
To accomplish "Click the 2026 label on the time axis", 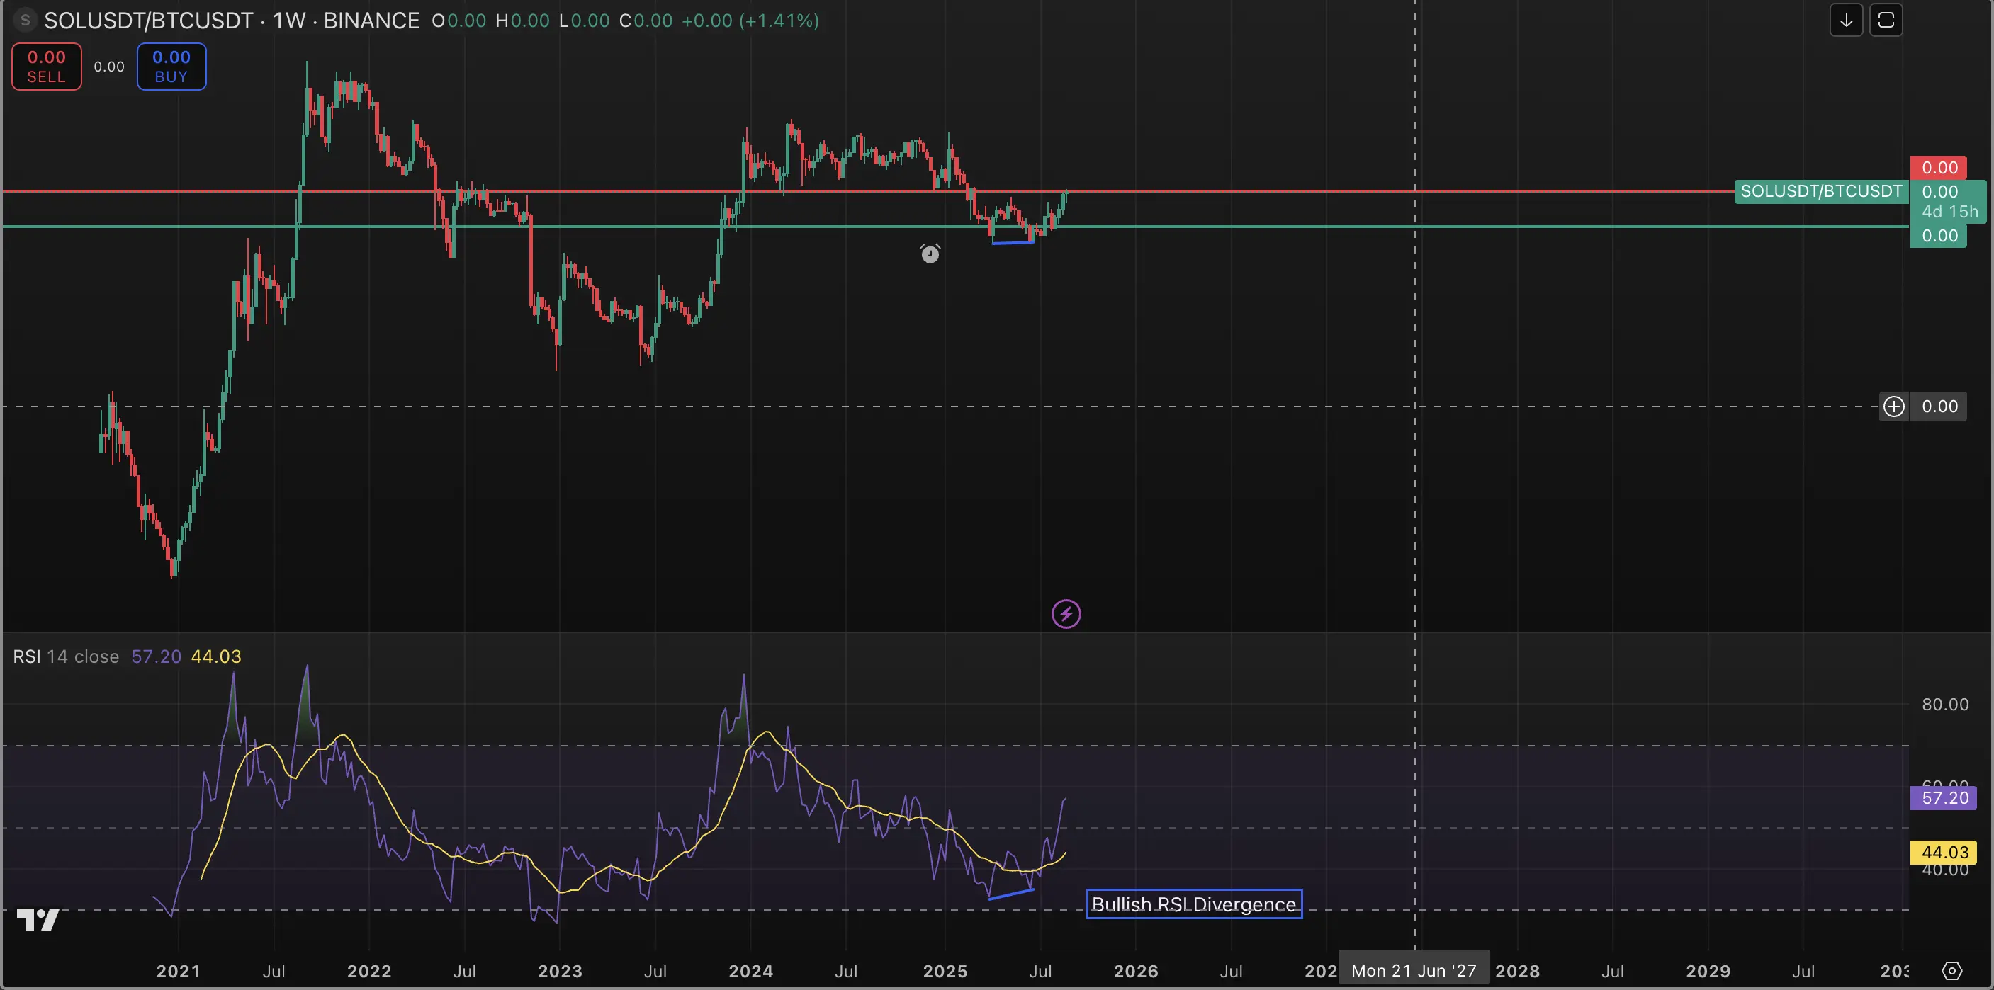I will click(x=1137, y=972).
